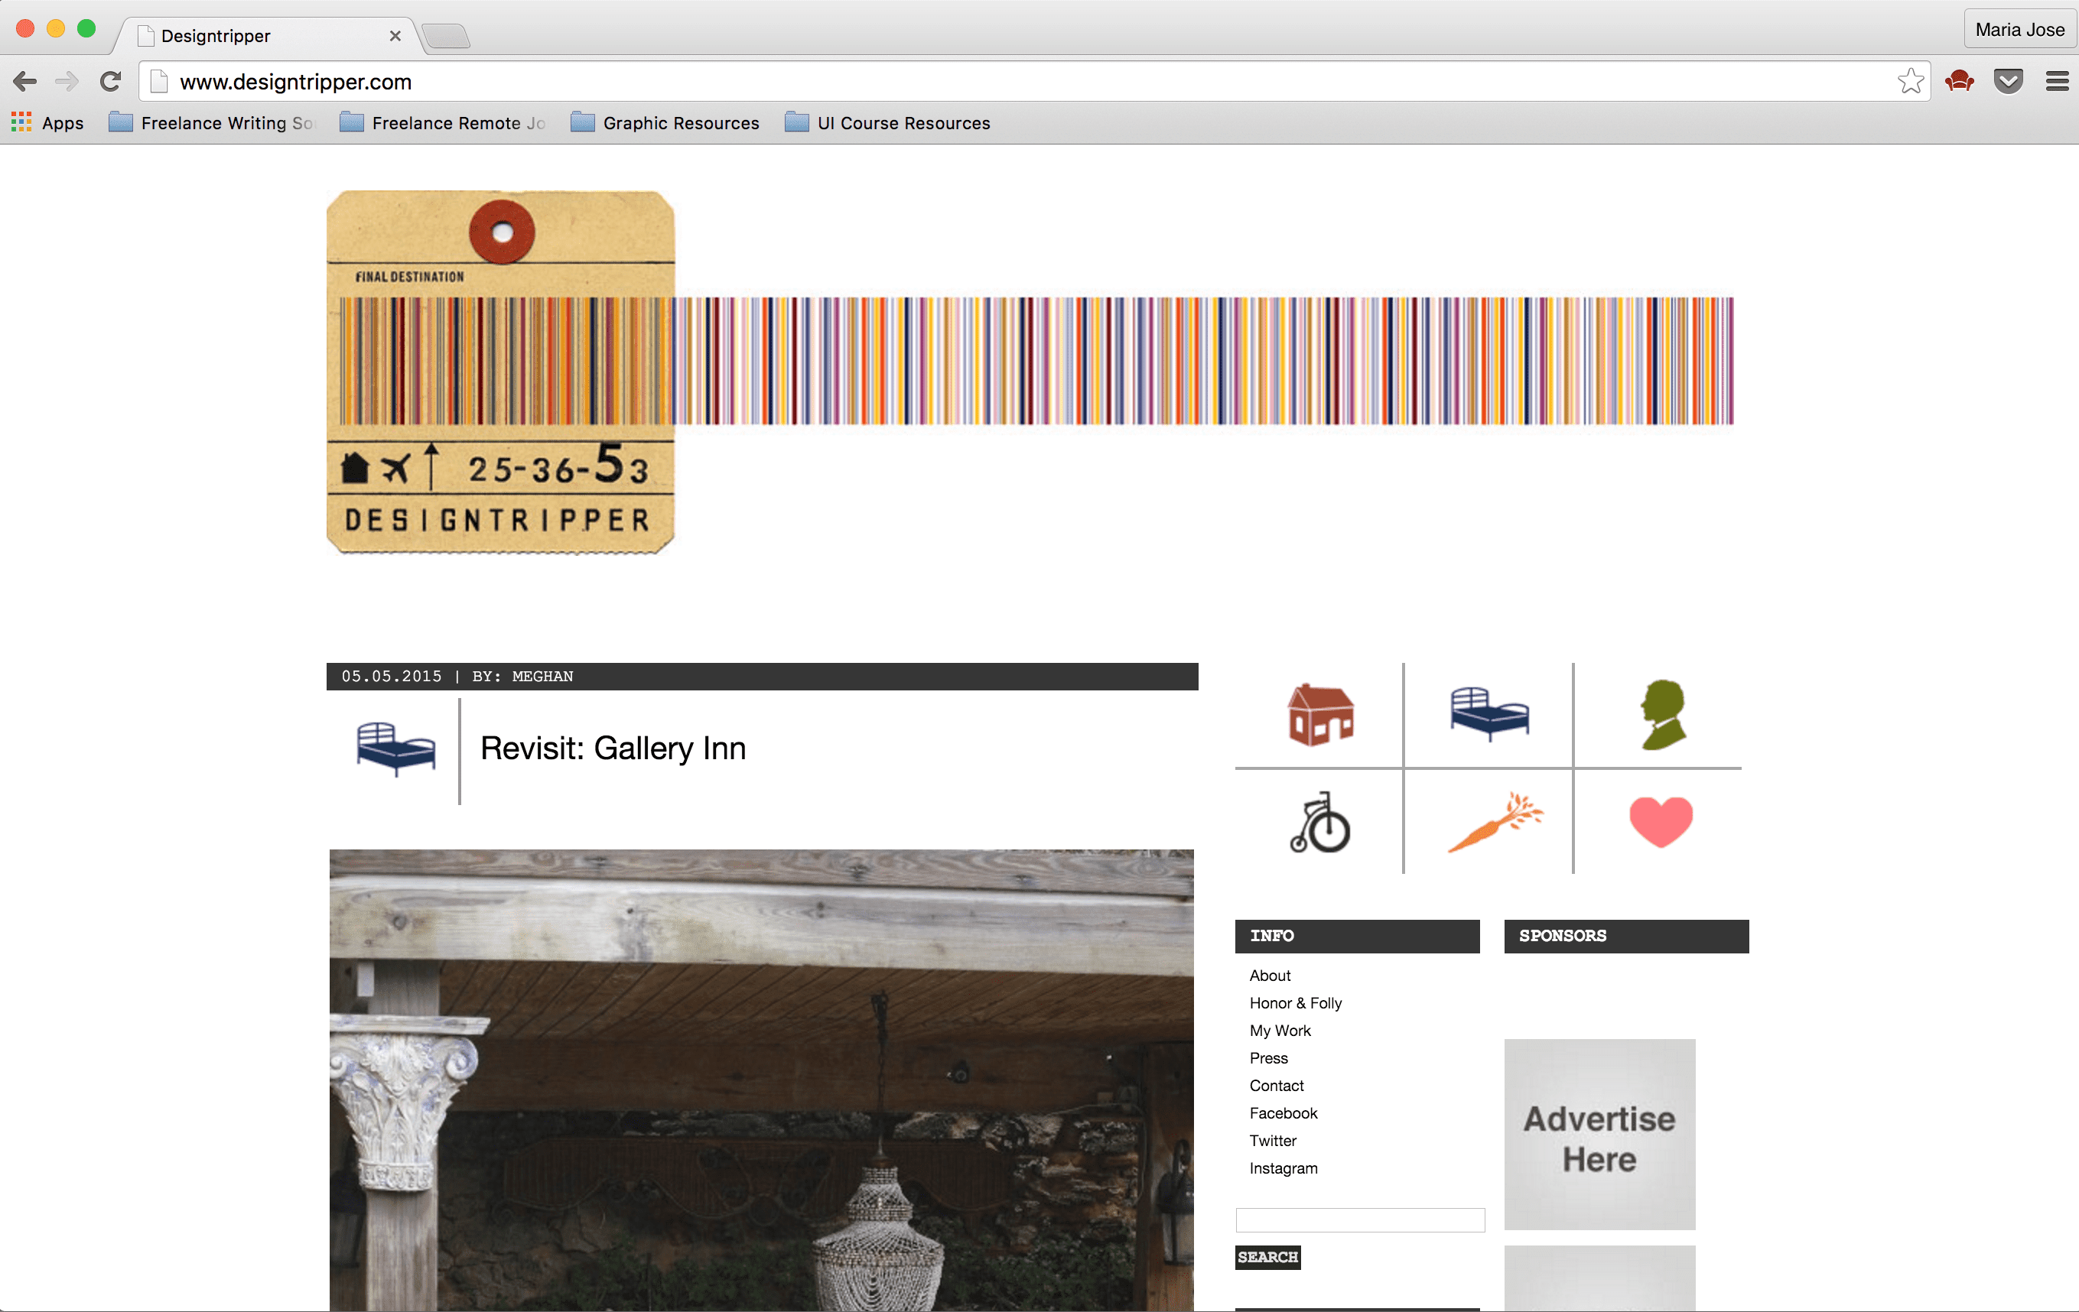Click inside the search input field
This screenshot has width=2079, height=1312.
pyautogui.click(x=1359, y=1219)
